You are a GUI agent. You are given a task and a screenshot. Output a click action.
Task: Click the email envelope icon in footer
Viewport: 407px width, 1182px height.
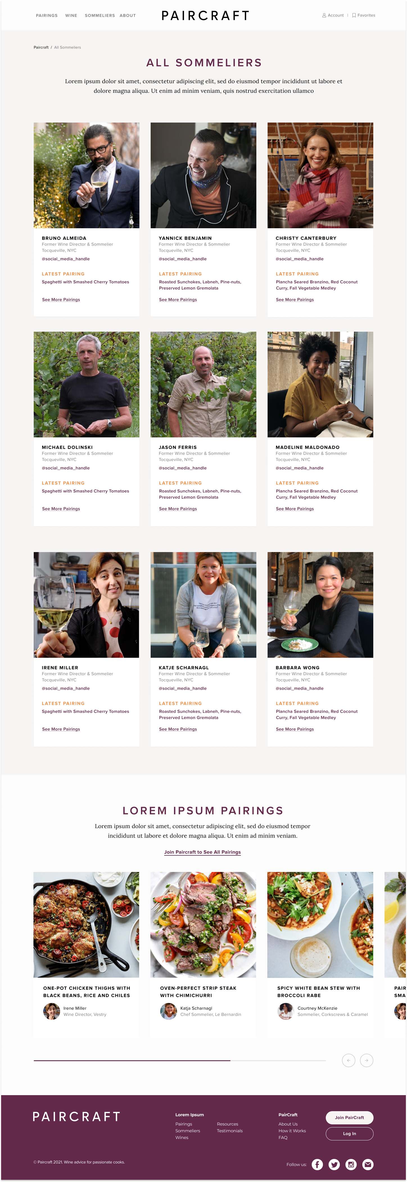click(368, 1164)
